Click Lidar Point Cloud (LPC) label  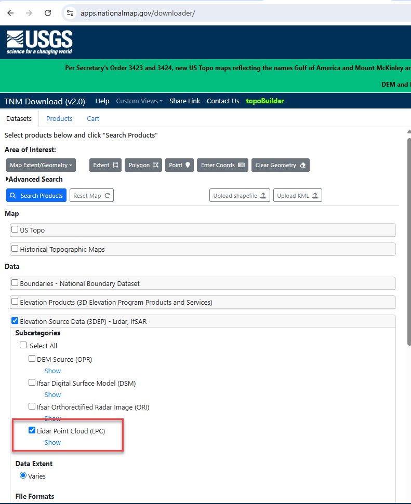(x=71, y=431)
